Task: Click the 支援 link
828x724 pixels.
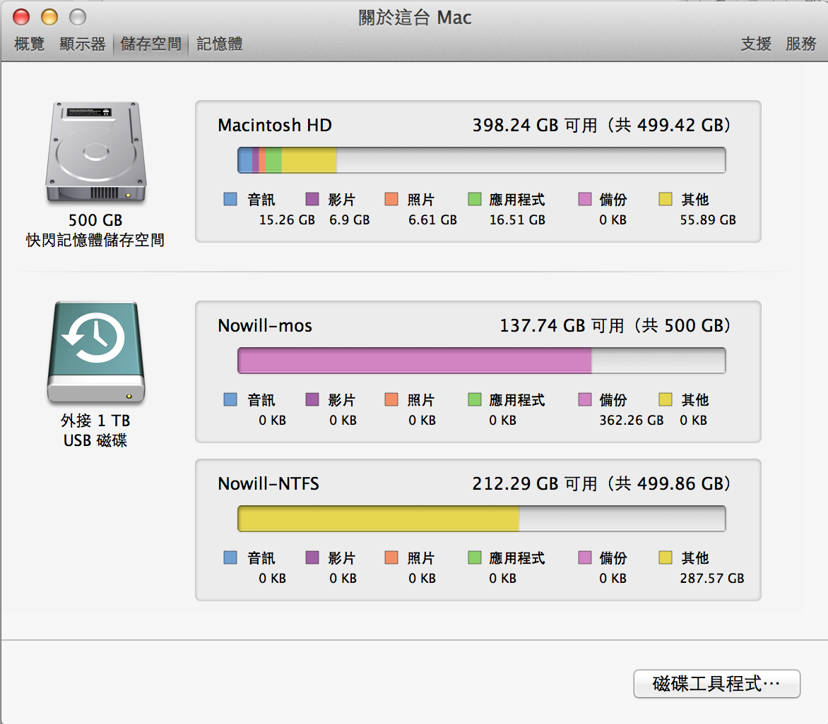Action: click(x=756, y=44)
